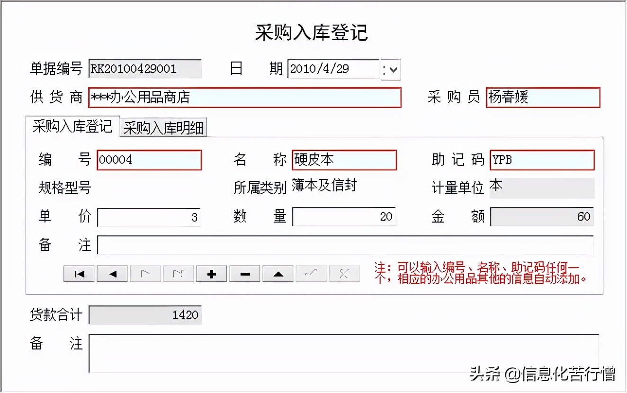Click the post changes check icon
This screenshot has width=627, height=393.
[311, 273]
